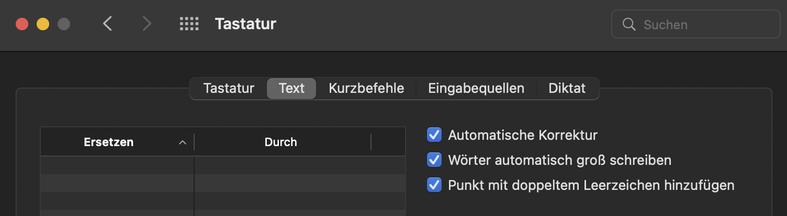This screenshot has height=216, width=787.
Task: Toggle Wörter automatisch groß schreiben
Action: (434, 160)
